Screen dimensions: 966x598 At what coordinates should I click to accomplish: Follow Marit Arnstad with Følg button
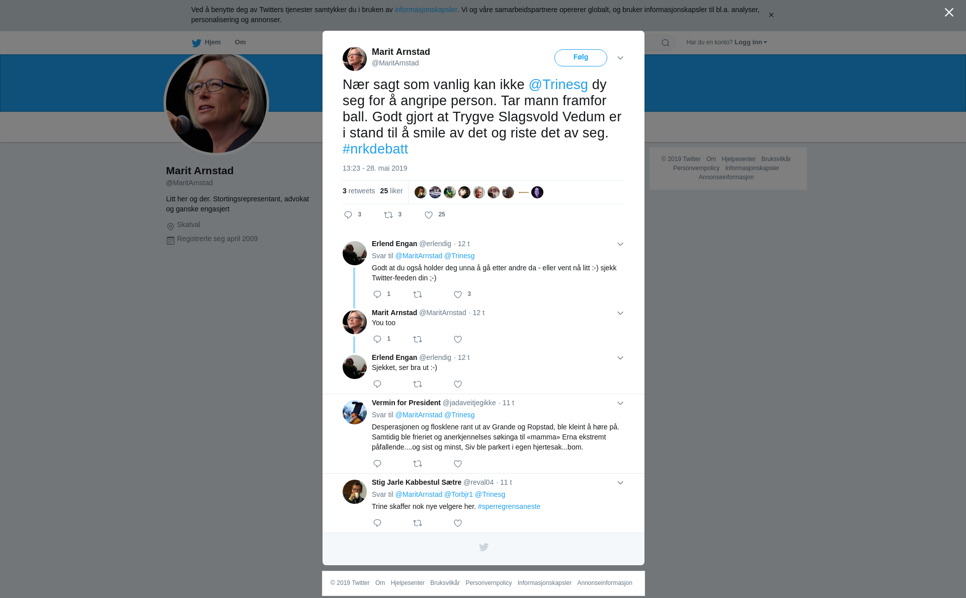point(581,57)
